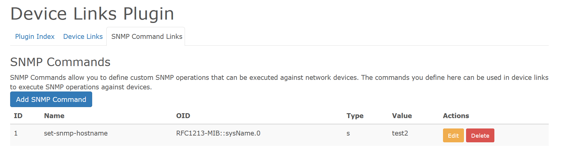This screenshot has width=573, height=164.
Task: Click the ID column header
Action: click(18, 116)
